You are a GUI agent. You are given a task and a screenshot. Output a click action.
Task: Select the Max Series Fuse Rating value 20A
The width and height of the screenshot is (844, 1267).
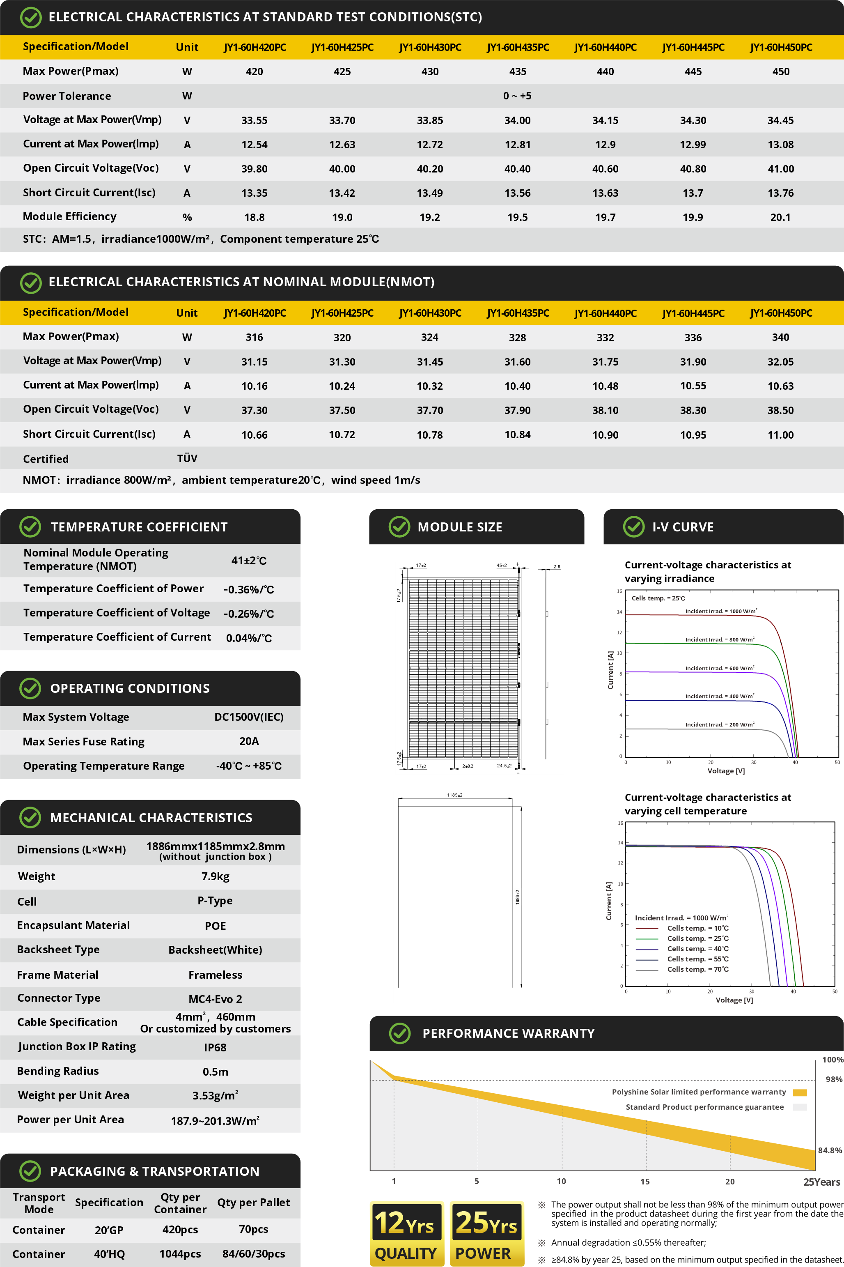pyautogui.click(x=249, y=741)
